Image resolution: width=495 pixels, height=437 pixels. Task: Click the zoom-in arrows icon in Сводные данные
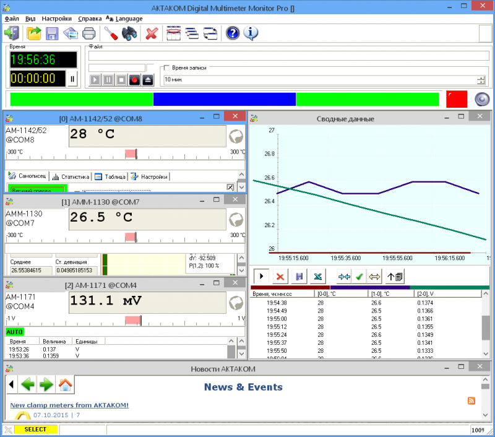[344, 277]
